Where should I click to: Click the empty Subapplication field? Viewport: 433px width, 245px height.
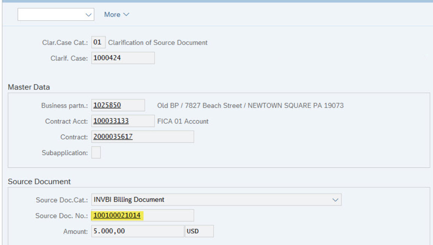[x=96, y=152]
